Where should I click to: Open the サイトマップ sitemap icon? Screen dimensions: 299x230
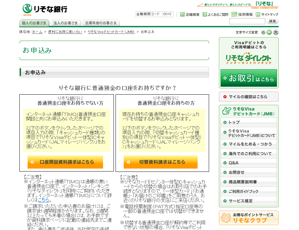click(258, 14)
